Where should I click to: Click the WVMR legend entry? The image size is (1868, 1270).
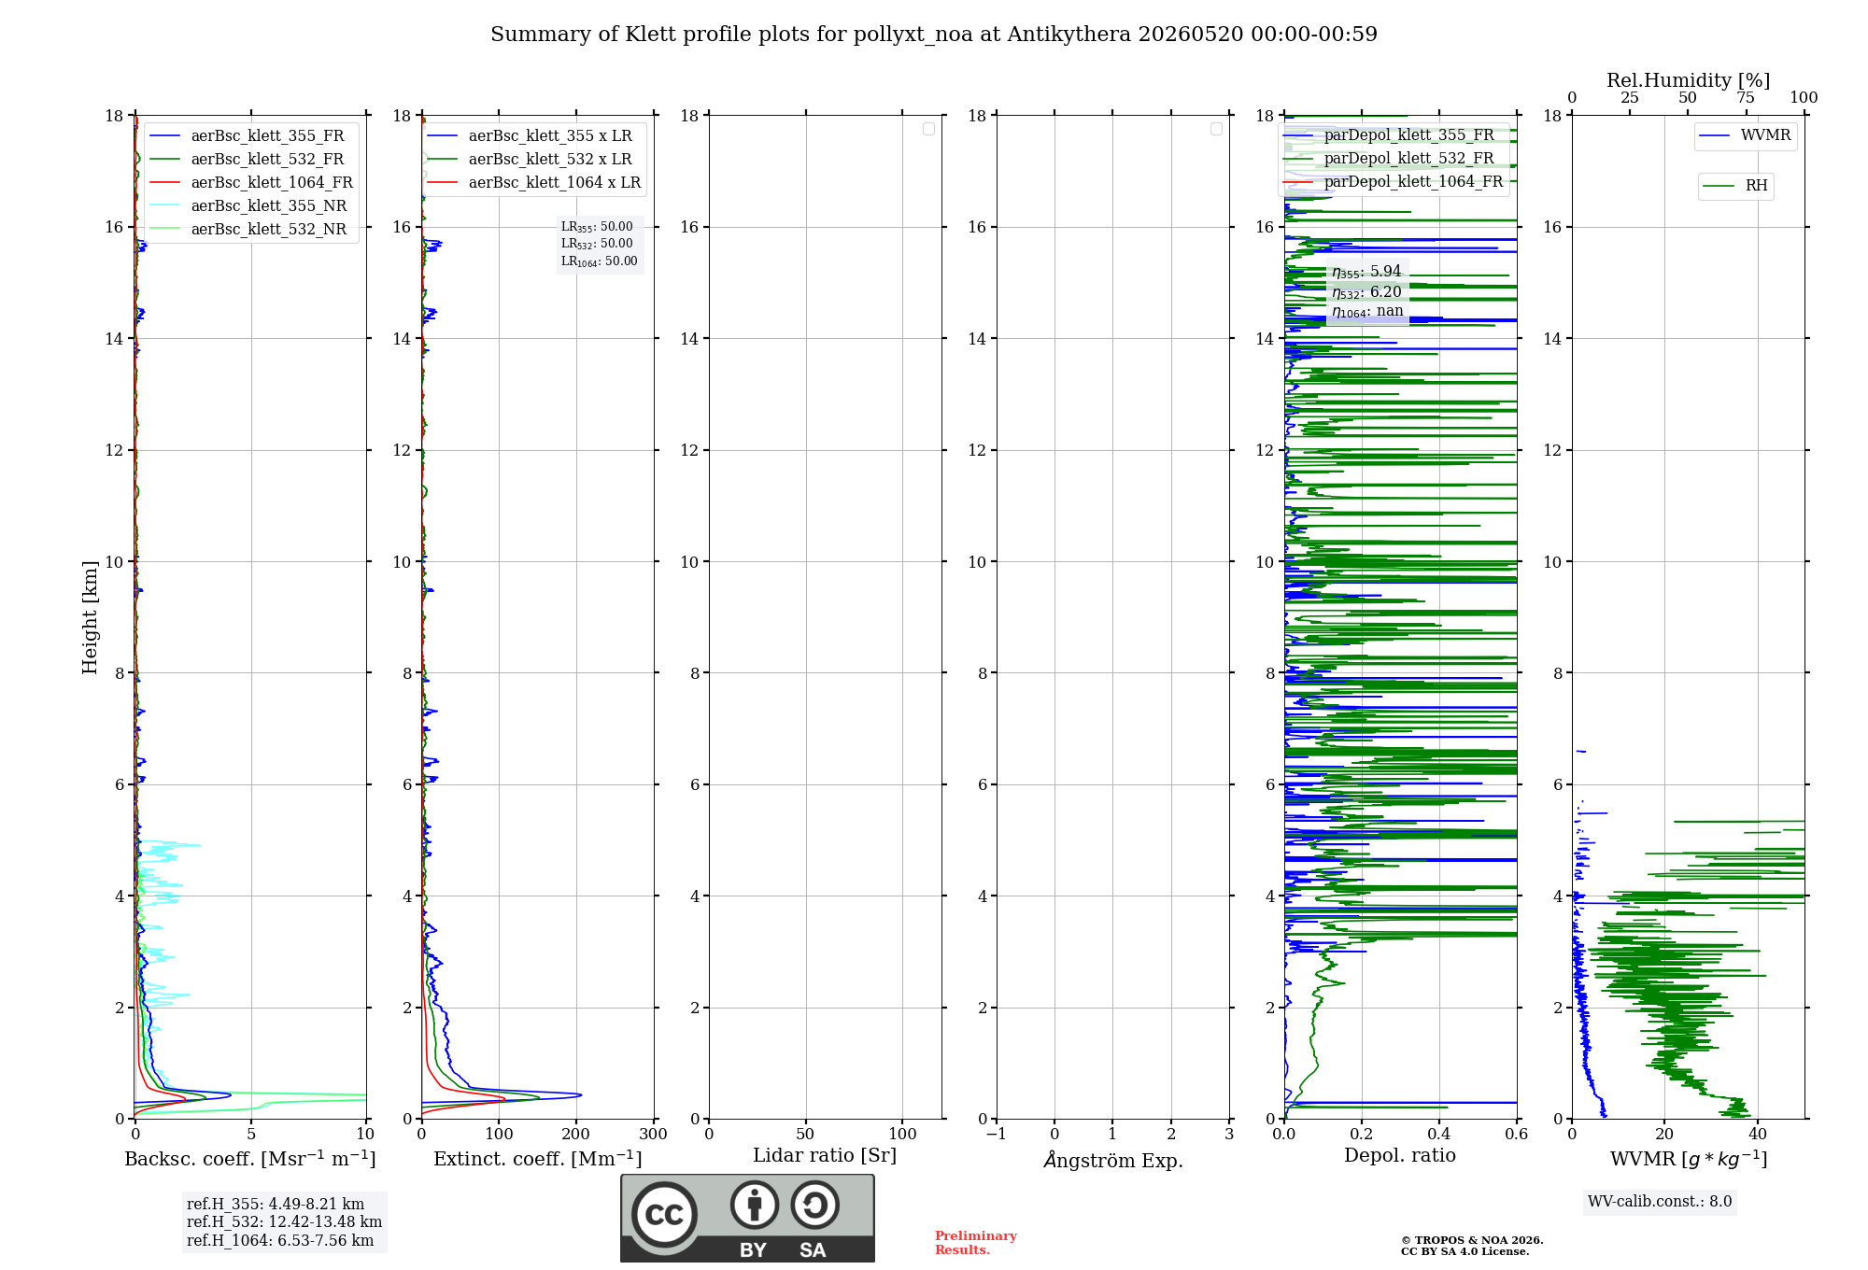tap(1746, 136)
